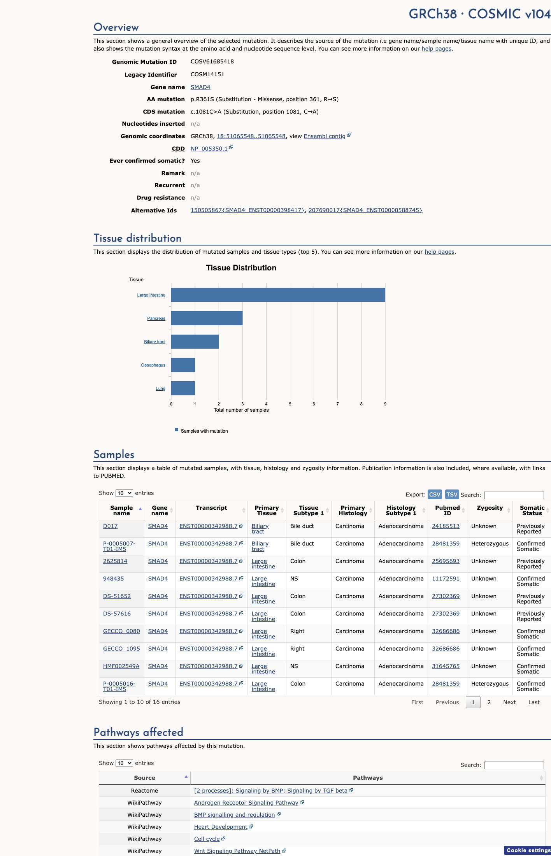Viewport: 551px width, 856px height.
Task: Select the Lung tissue label in chart
Action: coord(160,388)
